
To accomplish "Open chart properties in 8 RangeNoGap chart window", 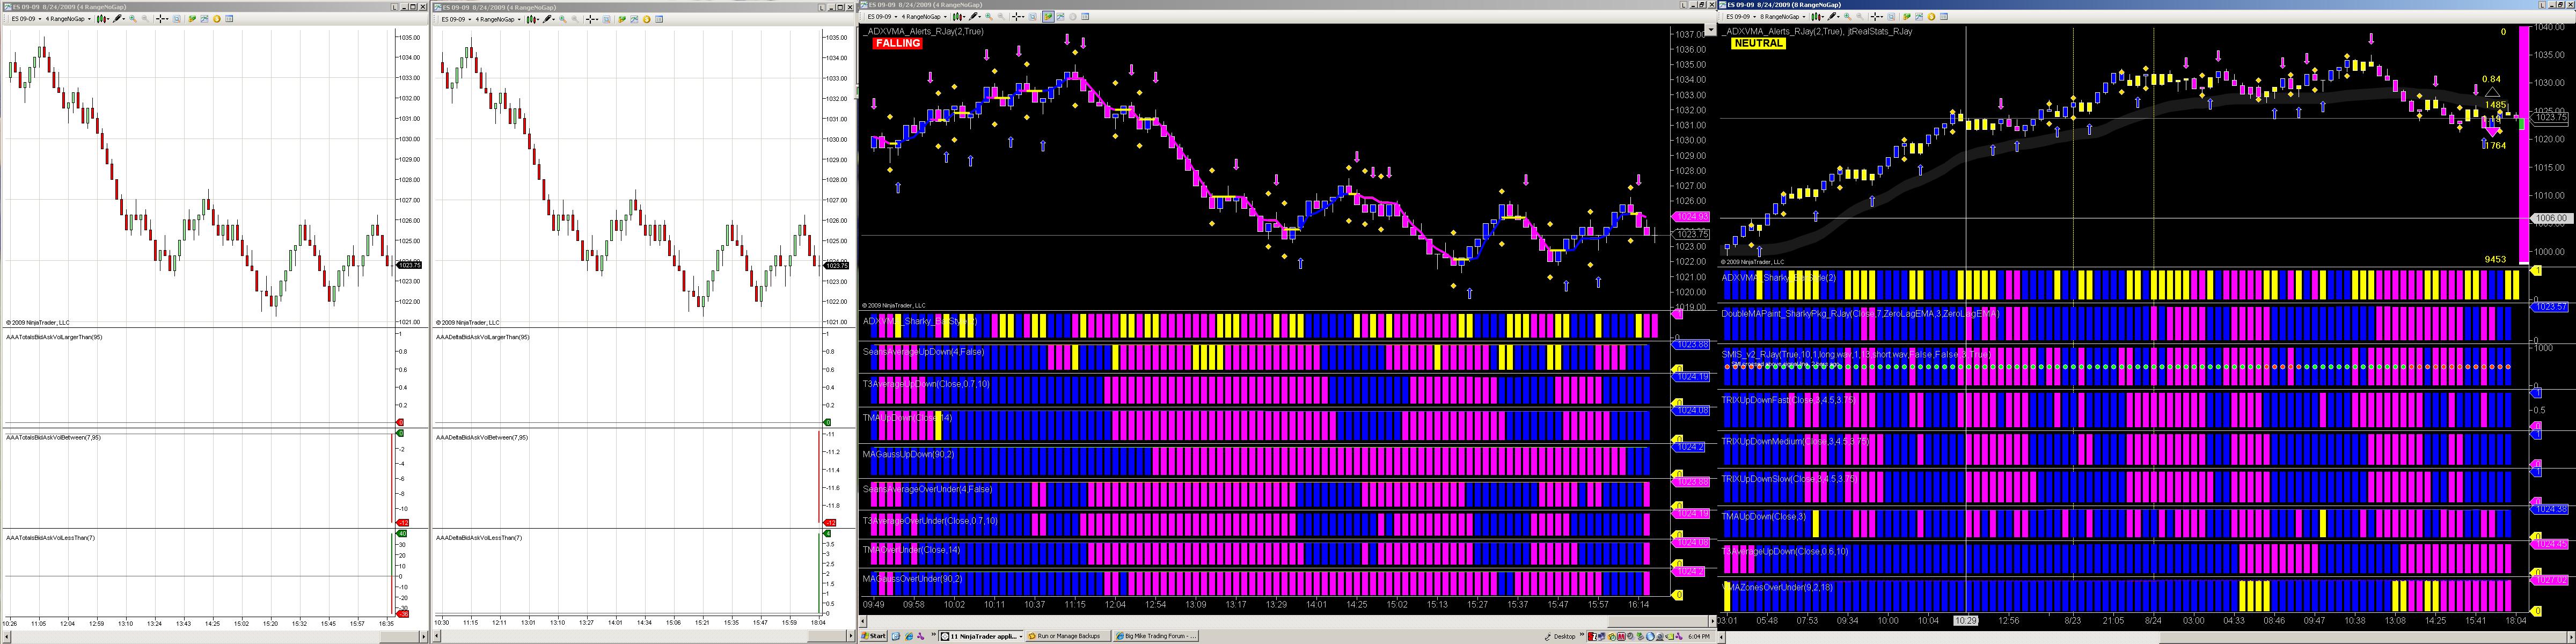I will pos(1944,17).
